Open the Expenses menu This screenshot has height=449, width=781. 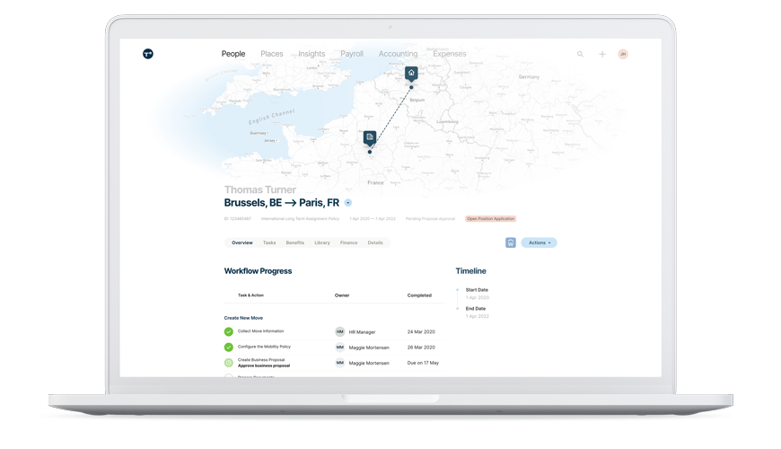(449, 54)
